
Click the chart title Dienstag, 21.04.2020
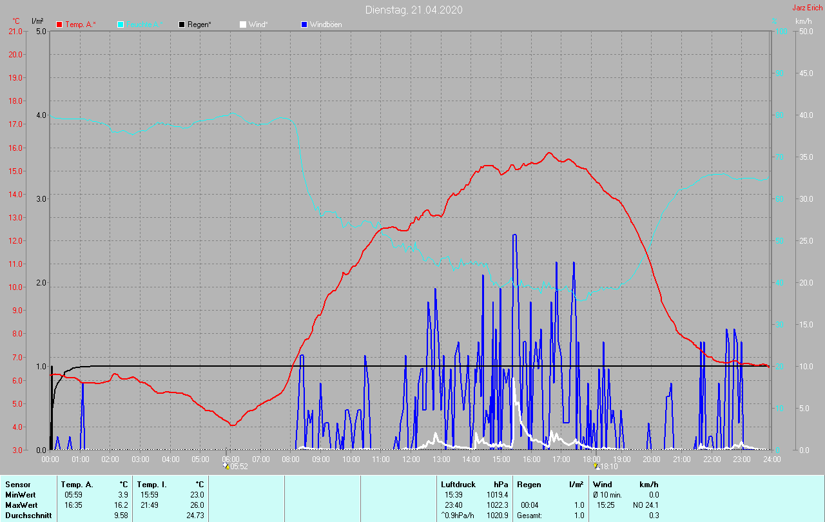click(413, 10)
